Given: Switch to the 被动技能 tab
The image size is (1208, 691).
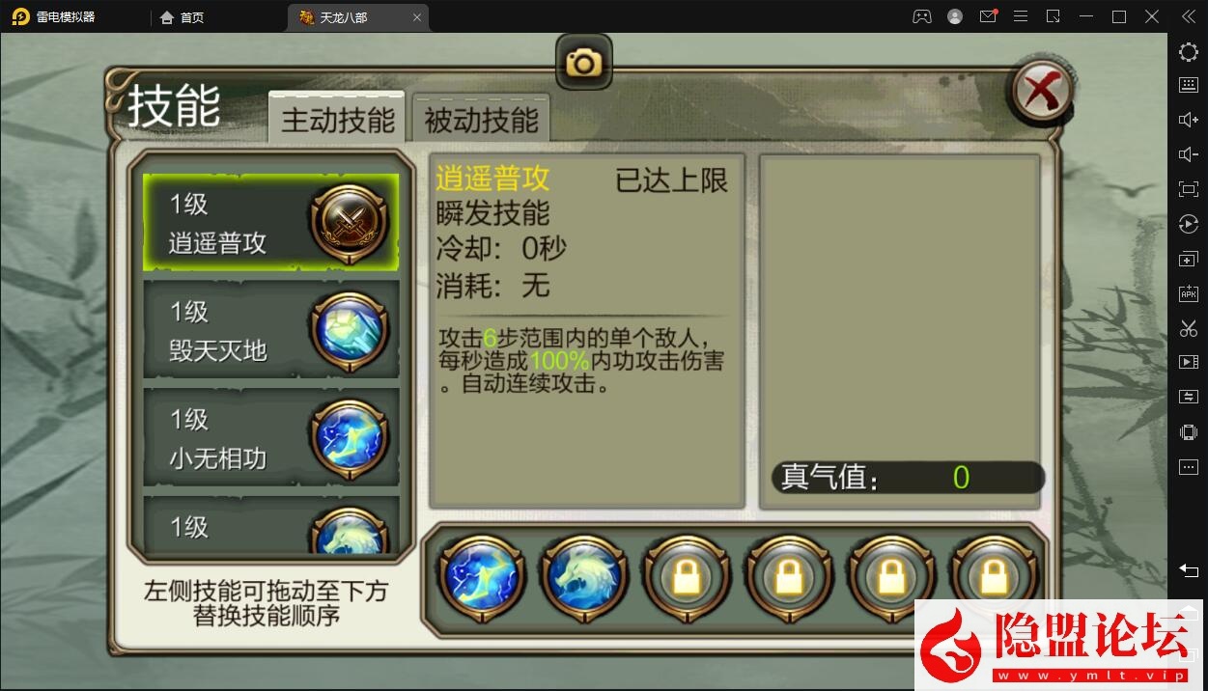Looking at the screenshot, I should pos(481,119).
